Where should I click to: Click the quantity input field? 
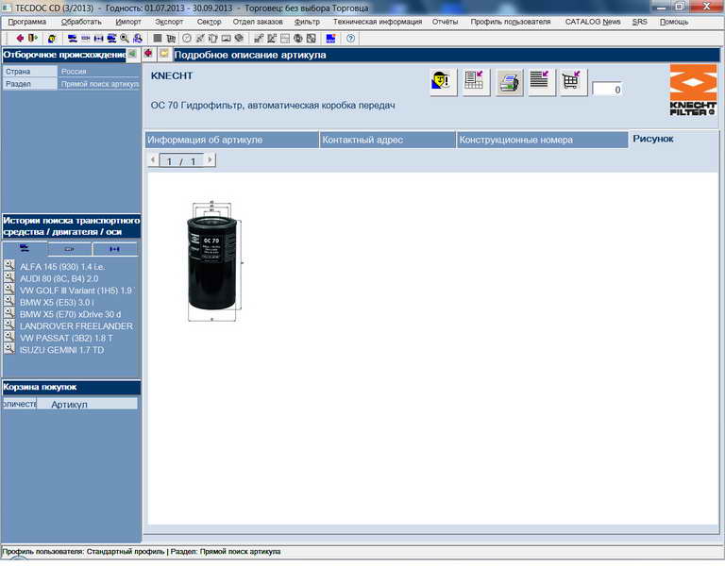[x=608, y=90]
